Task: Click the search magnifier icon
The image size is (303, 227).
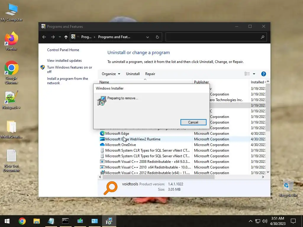Action: [262, 37]
